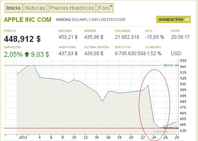
Task: Click the price value 448,912 $
Action: tap(22, 39)
